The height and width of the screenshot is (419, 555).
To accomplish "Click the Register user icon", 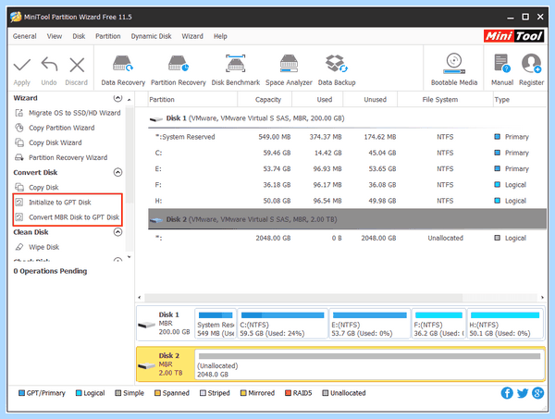I will 531,64.
